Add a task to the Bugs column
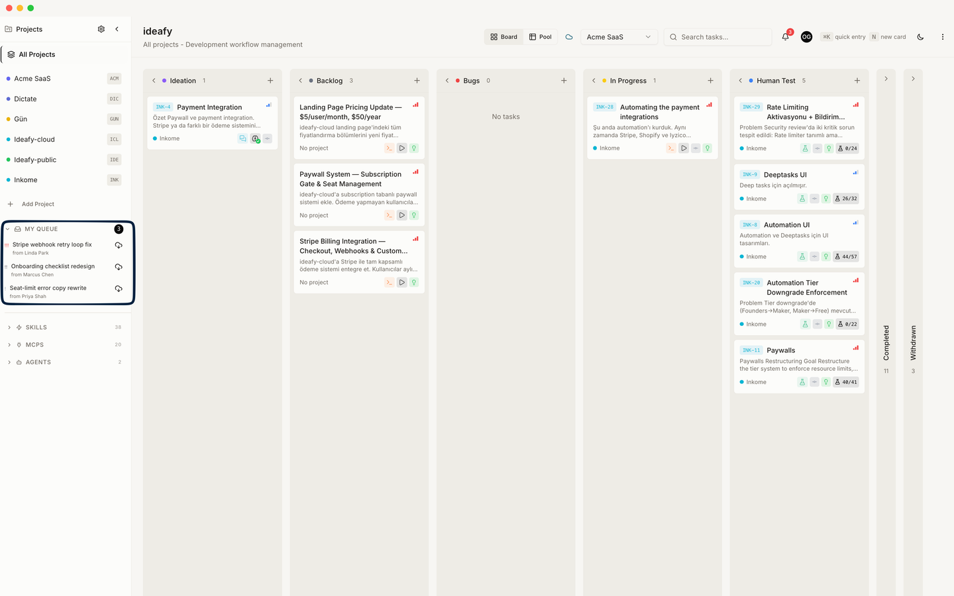The image size is (954, 596). 564,81
